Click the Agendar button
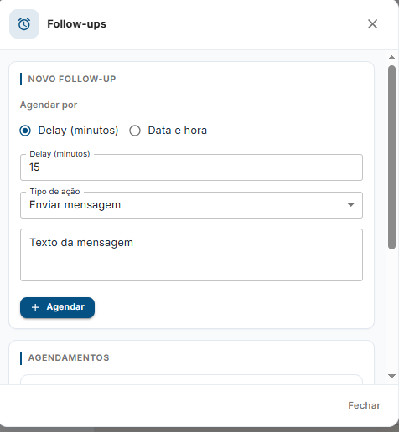Image resolution: width=399 pixels, height=432 pixels. tap(57, 307)
